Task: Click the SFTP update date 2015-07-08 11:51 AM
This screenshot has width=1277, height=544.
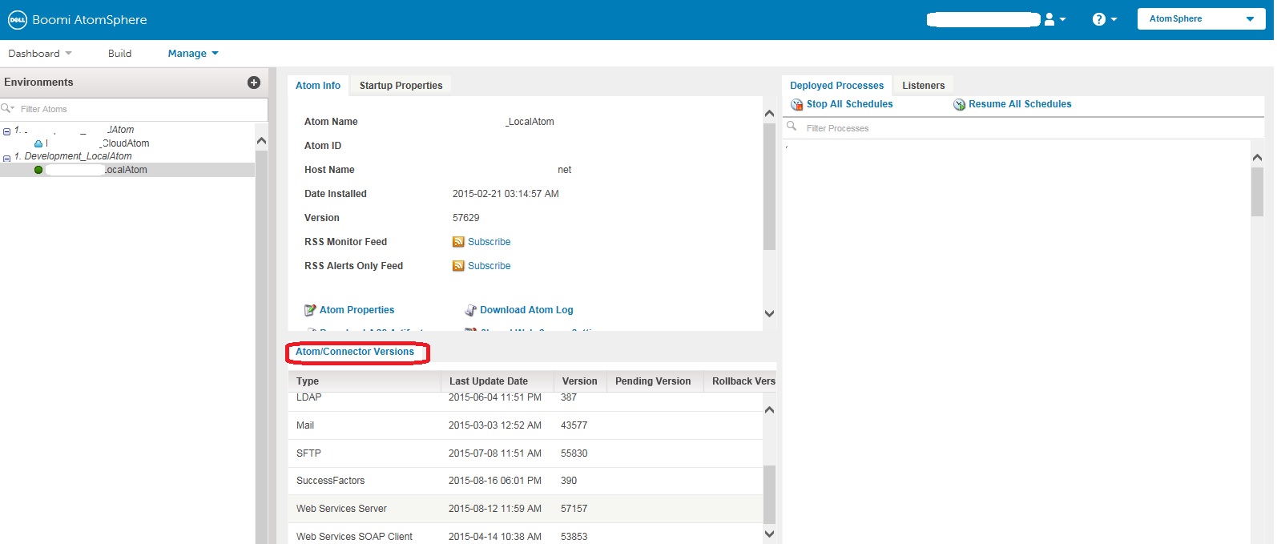Action: (495, 453)
